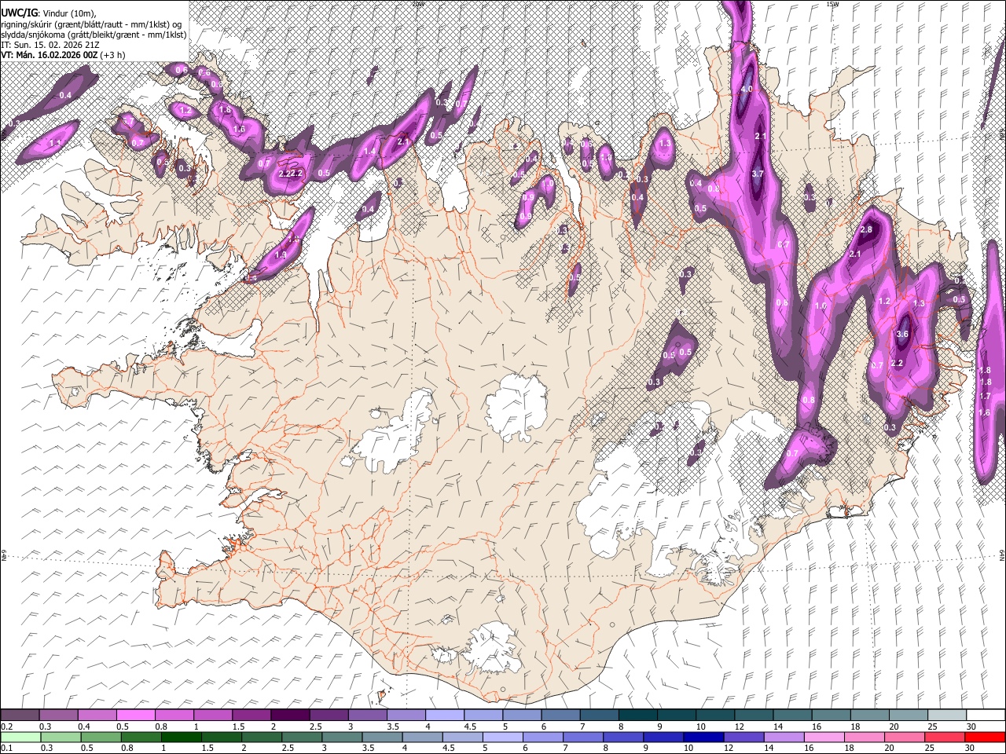Click the '3.6' precipitation value on the map

click(x=902, y=335)
